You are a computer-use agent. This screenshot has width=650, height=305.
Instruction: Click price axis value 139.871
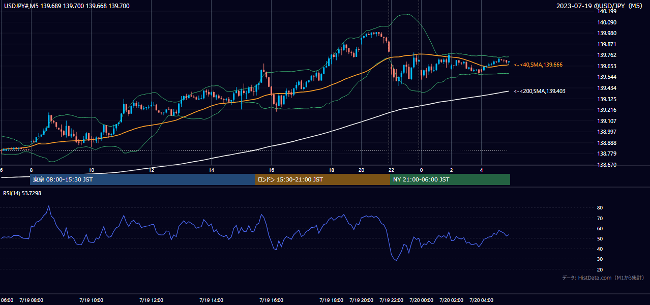coord(607,44)
